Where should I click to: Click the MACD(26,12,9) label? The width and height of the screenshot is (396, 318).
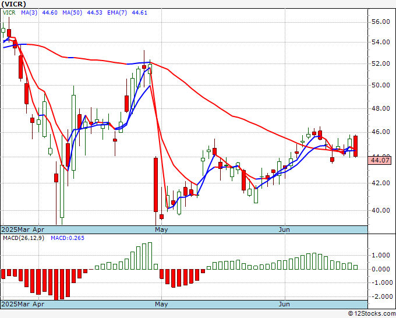[x=23, y=238]
